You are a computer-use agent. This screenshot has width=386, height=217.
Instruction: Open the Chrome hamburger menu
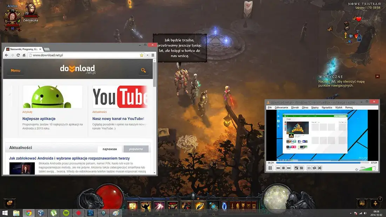point(153,55)
